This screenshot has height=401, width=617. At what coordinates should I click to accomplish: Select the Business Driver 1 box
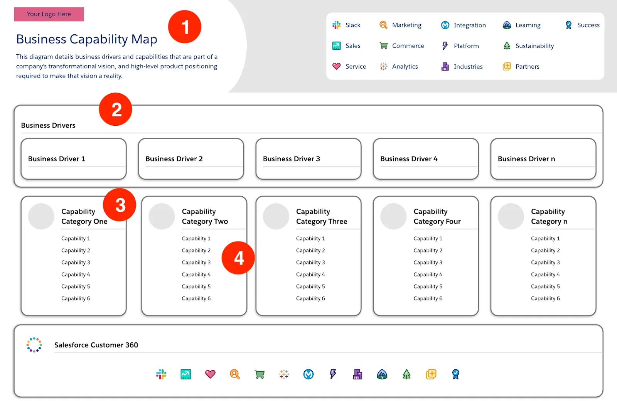pyautogui.click(x=74, y=159)
